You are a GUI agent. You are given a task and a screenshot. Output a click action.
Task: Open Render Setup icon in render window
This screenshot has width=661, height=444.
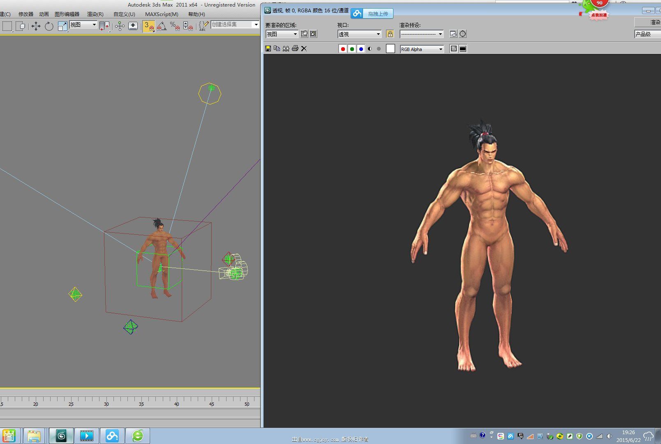point(453,34)
